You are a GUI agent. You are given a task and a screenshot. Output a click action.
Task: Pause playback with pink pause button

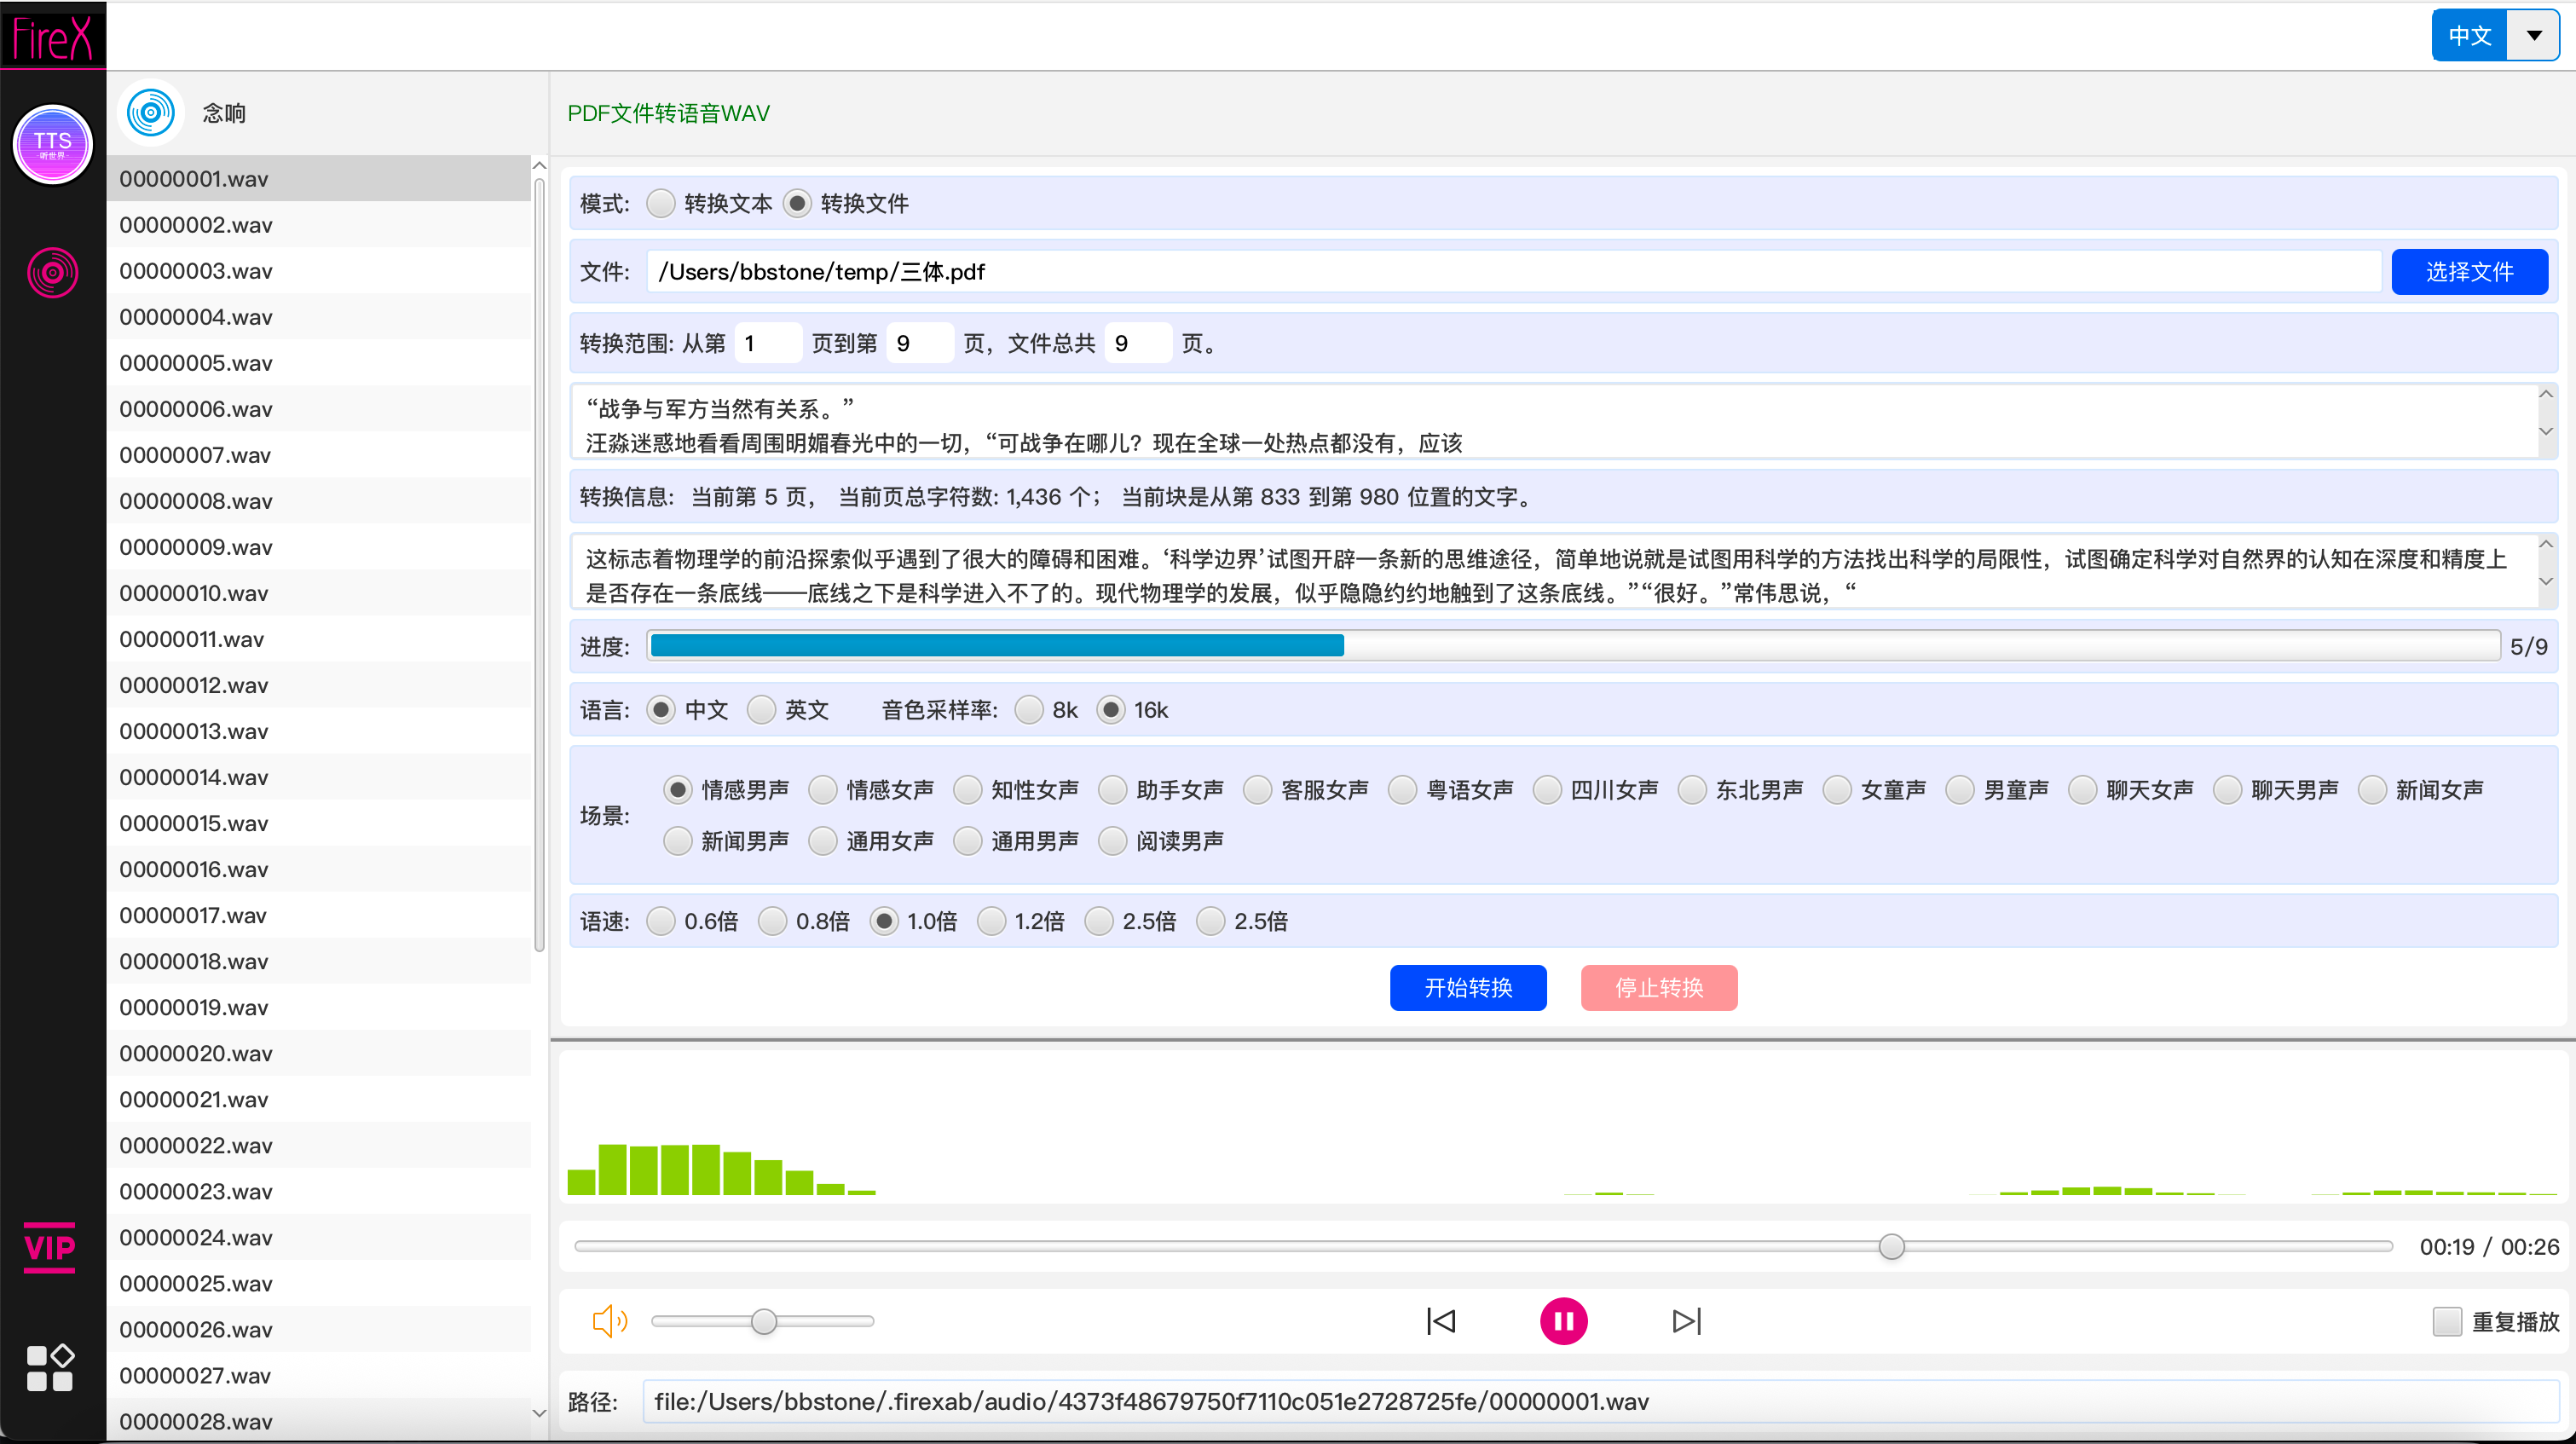pos(1563,1321)
